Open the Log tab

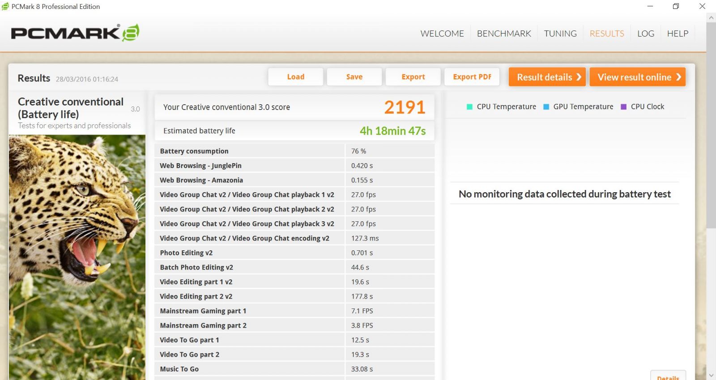point(645,34)
